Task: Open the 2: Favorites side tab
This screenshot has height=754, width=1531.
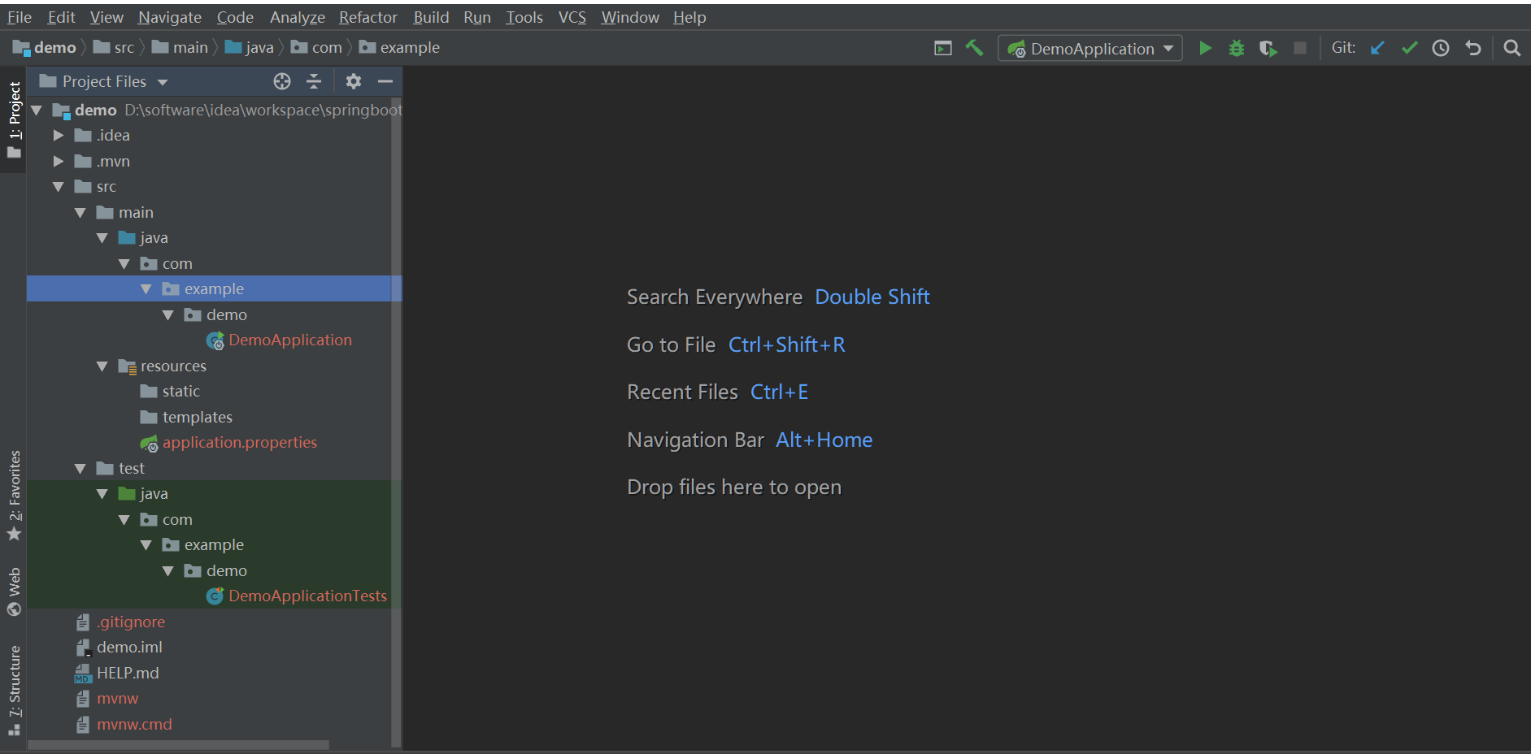Action: (14, 496)
